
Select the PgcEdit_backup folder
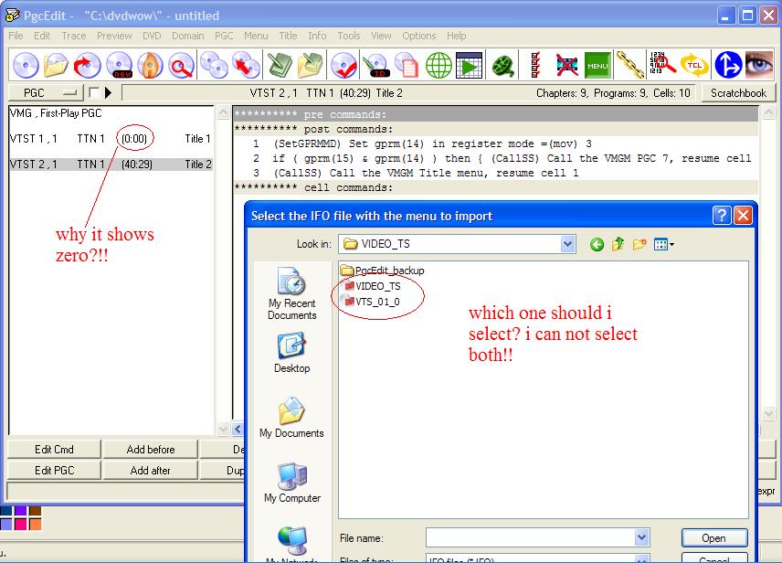point(383,271)
